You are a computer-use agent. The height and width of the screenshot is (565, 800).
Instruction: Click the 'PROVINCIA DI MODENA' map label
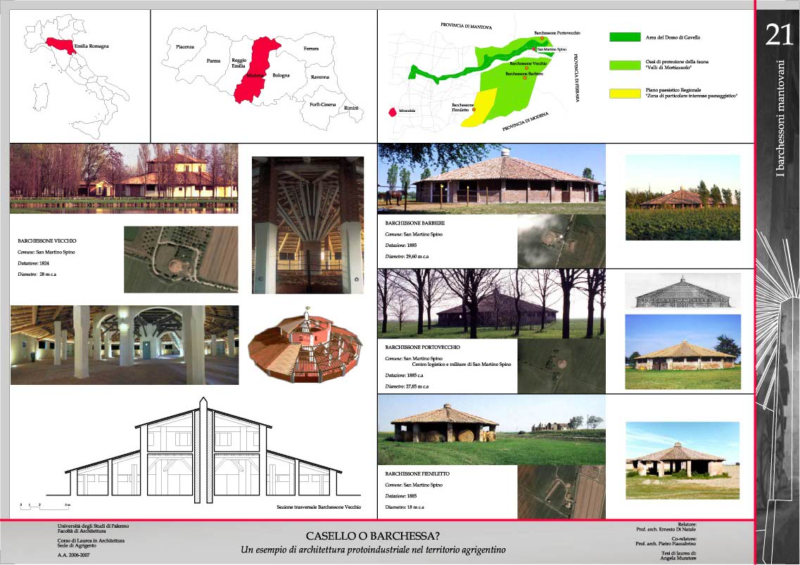point(526,122)
